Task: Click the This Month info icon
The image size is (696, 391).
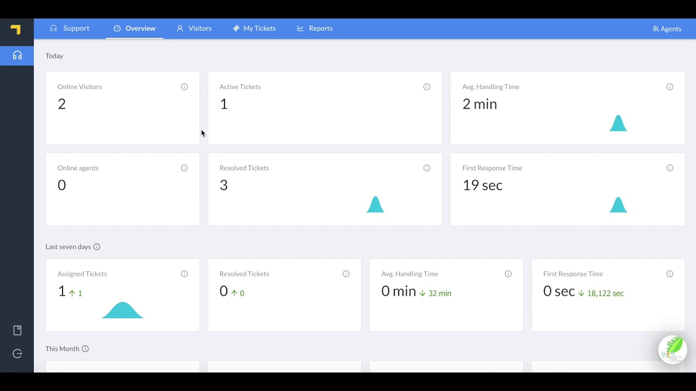Action: (x=85, y=349)
